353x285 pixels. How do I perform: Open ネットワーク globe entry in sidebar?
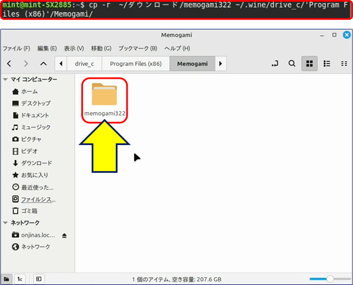click(31, 247)
